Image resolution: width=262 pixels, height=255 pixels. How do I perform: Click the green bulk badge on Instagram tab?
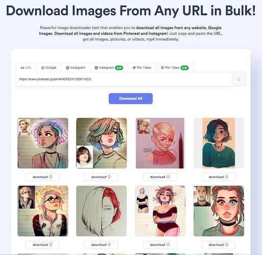pyautogui.click(x=119, y=68)
